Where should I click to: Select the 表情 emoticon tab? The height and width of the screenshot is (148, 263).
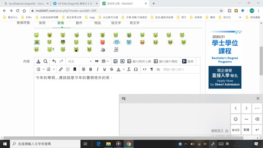click(x=61, y=23)
